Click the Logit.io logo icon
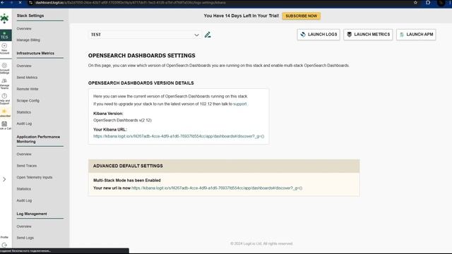This screenshot has height=254, width=452. (4, 19)
